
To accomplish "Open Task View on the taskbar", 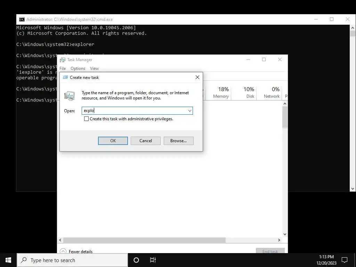I will click(x=153, y=260).
